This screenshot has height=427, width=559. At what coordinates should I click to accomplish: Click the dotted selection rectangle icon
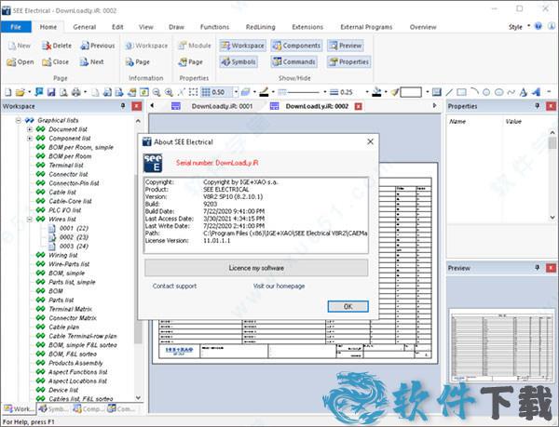coord(193,92)
